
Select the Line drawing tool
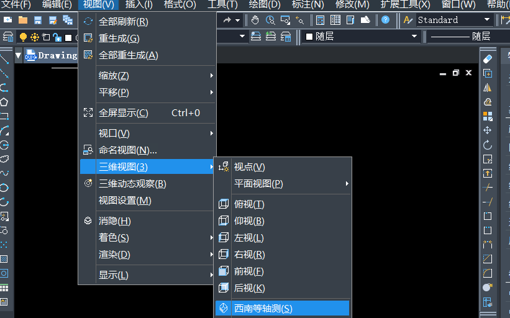pos(4,60)
